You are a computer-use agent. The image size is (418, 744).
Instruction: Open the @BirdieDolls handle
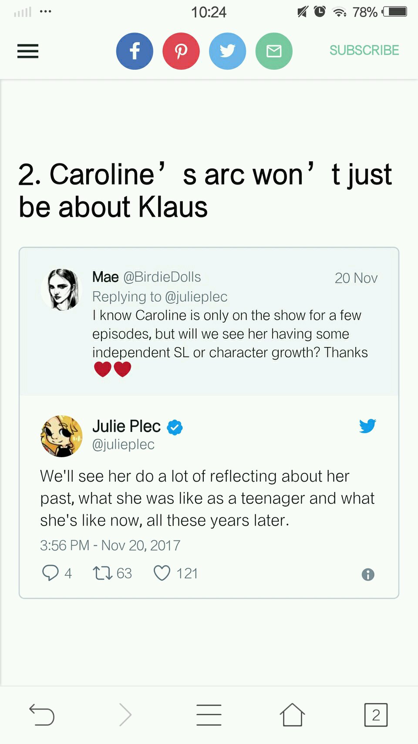pos(162,277)
